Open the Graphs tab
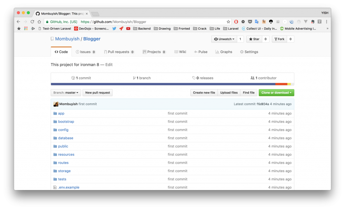The image size is (345, 210). click(224, 52)
